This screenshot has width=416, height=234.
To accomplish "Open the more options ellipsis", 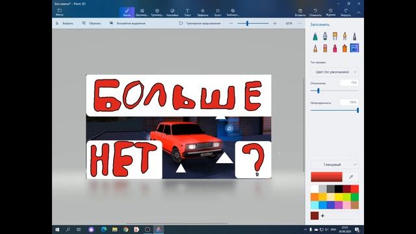I will 300,23.
